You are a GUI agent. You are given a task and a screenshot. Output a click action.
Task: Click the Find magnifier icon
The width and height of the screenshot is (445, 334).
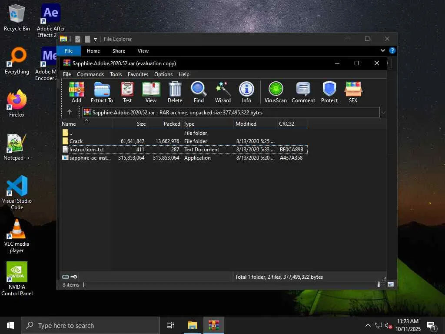[199, 92]
